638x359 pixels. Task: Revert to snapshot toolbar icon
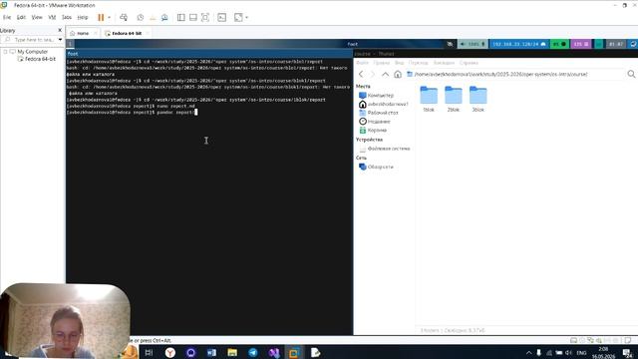pyautogui.click(x=153, y=17)
